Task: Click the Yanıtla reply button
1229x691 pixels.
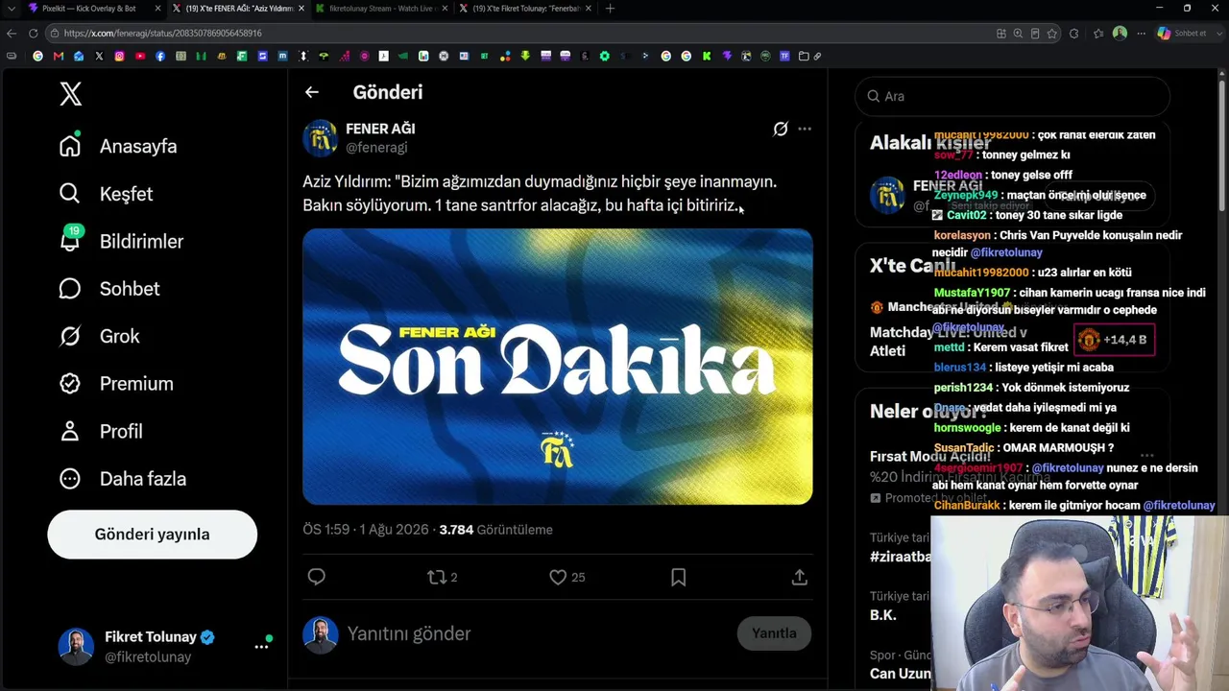Action: click(x=774, y=633)
